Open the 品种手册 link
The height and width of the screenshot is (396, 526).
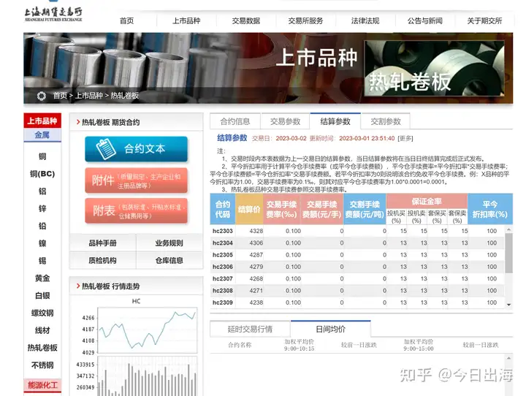103,243
